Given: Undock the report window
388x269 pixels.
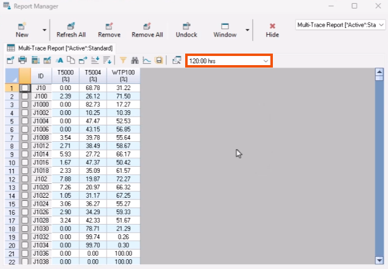Looking at the screenshot, I should (186, 30).
